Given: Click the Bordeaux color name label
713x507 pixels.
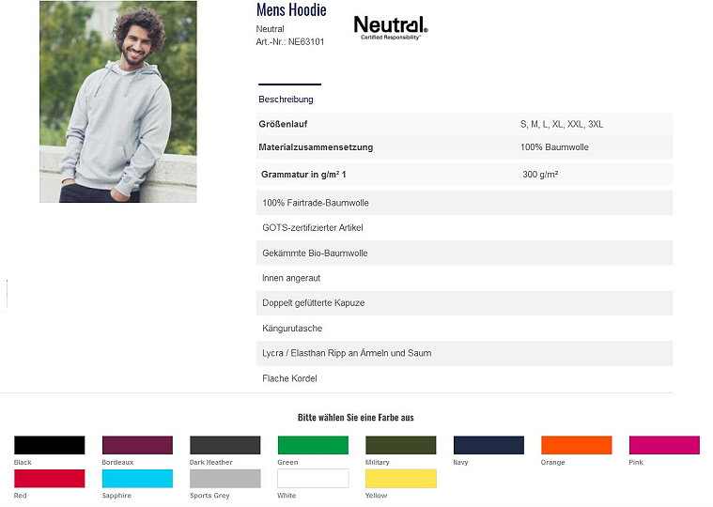Looking at the screenshot, I should (117, 462).
